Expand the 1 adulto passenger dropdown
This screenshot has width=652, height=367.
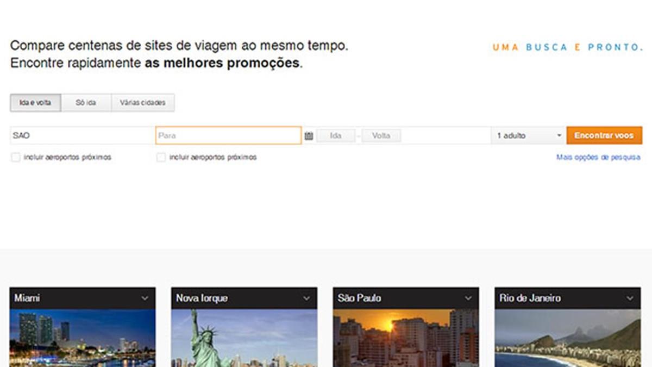tap(528, 136)
